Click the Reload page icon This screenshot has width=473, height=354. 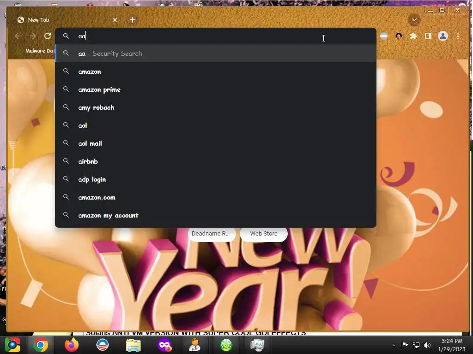pos(48,36)
